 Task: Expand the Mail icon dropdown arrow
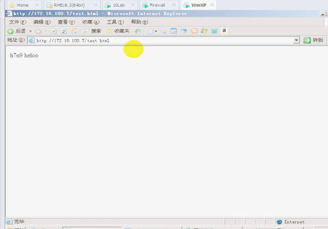[x=156, y=32]
